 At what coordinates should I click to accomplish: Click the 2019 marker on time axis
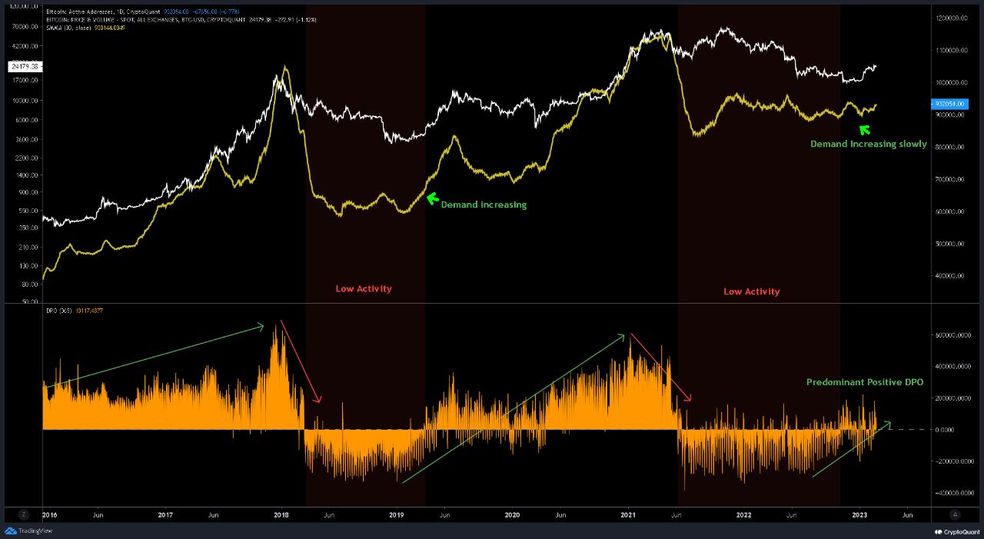[x=397, y=514]
